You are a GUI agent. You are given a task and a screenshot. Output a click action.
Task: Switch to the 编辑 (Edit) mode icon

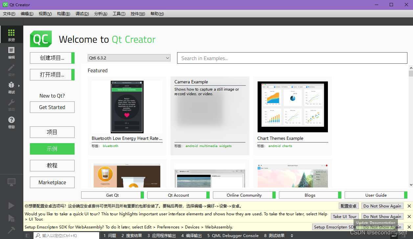click(11, 53)
